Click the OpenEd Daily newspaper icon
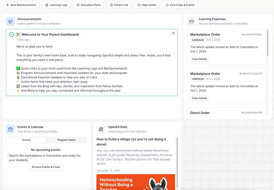Viewport: 274px width, 190px height. (101, 129)
